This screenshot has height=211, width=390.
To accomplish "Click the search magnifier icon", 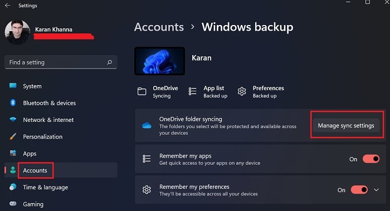I will pyautogui.click(x=109, y=62).
